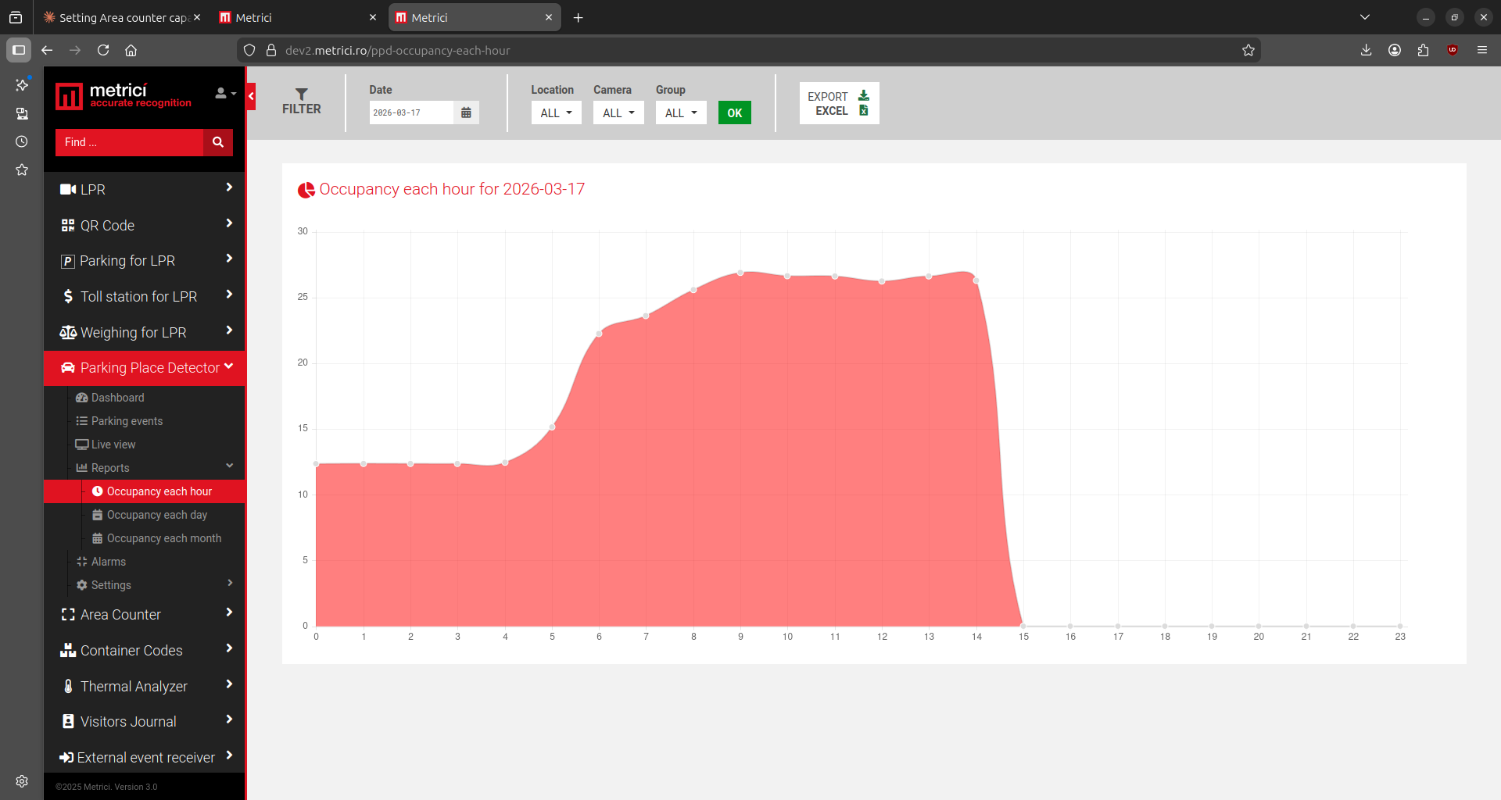This screenshot has height=800, width=1501.
Task: Open Occupancy each day report
Action: (156, 515)
